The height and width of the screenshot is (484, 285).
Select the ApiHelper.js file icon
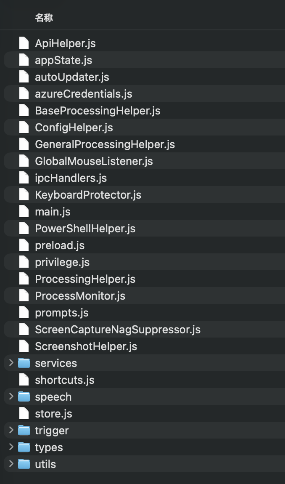(x=24, y=43)
